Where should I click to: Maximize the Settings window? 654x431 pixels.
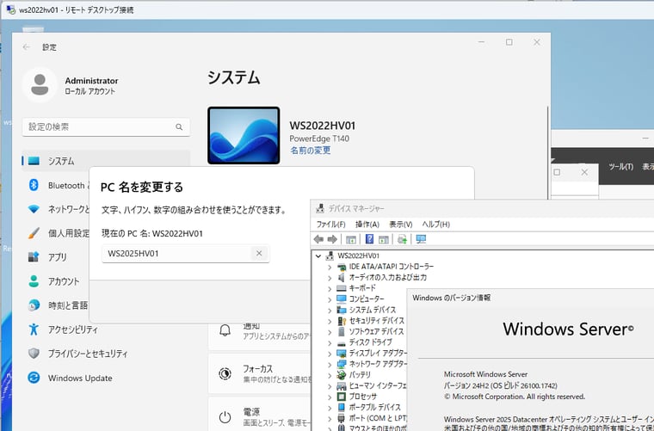click(509, 42)
